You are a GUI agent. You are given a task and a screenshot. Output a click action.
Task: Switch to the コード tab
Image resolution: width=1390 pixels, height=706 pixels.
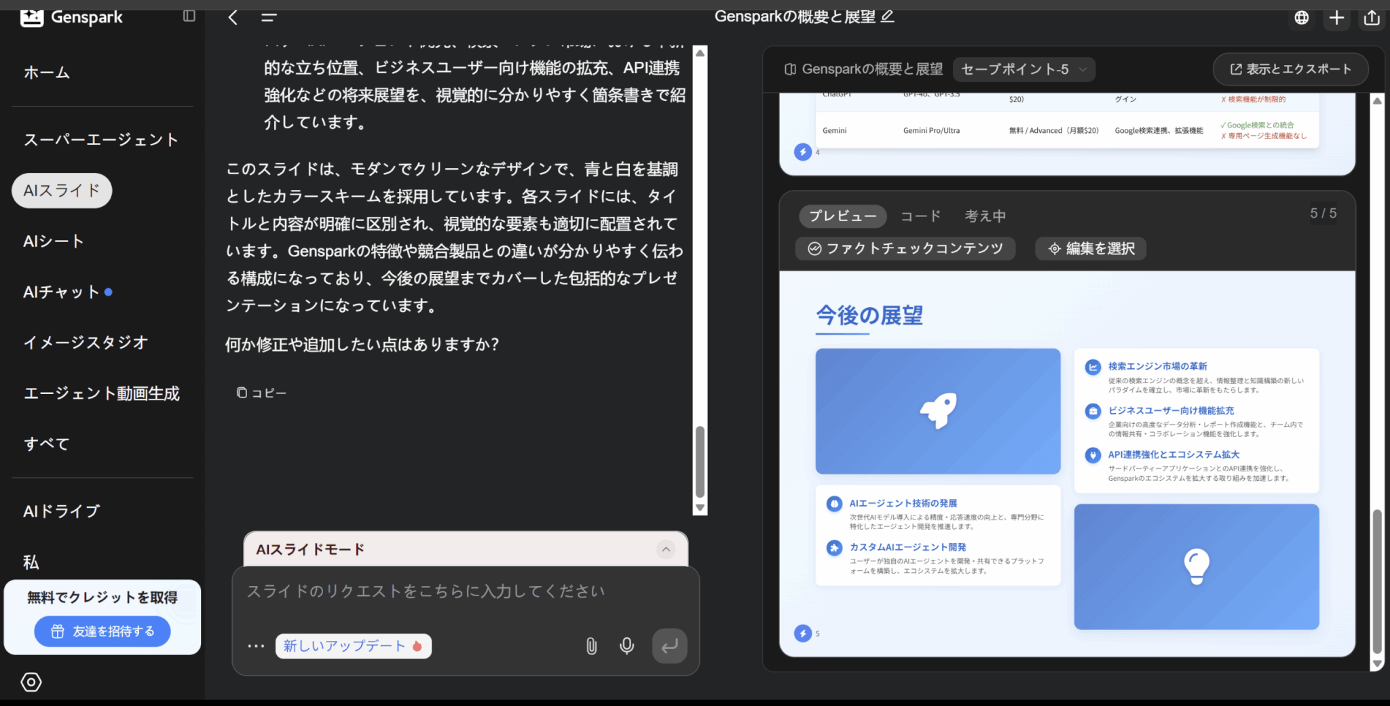pyautogui.click(x=920, y=216)
